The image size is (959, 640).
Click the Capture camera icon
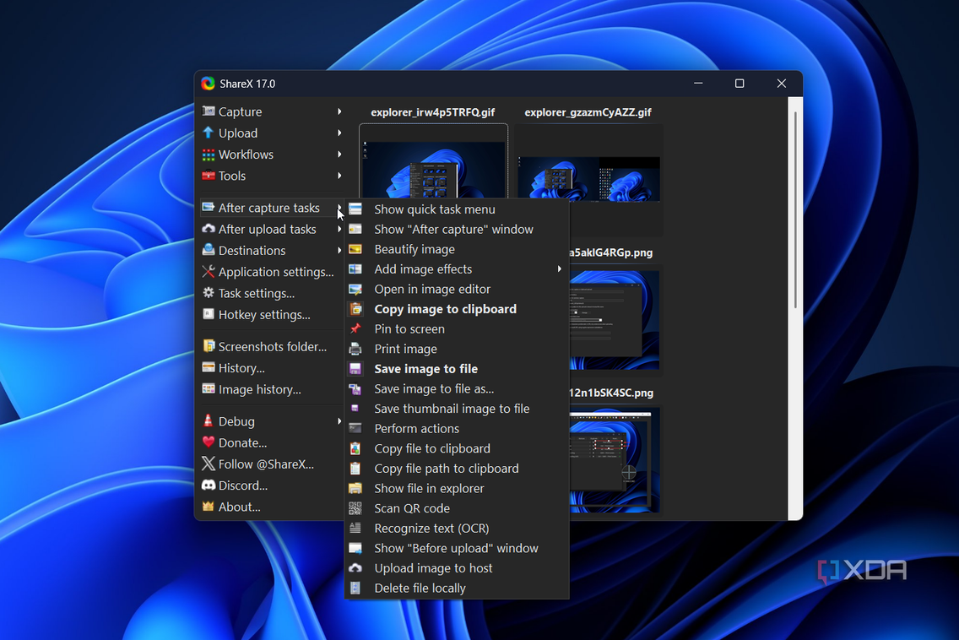click(209, 111)
